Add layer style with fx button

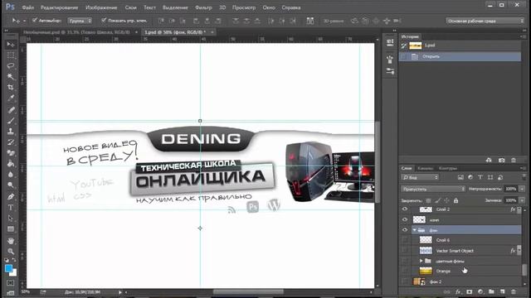pos(458,291)
